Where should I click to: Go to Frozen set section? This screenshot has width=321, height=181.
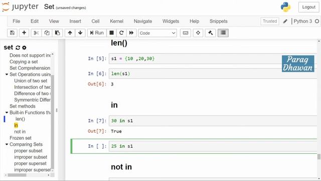(21, 138)
